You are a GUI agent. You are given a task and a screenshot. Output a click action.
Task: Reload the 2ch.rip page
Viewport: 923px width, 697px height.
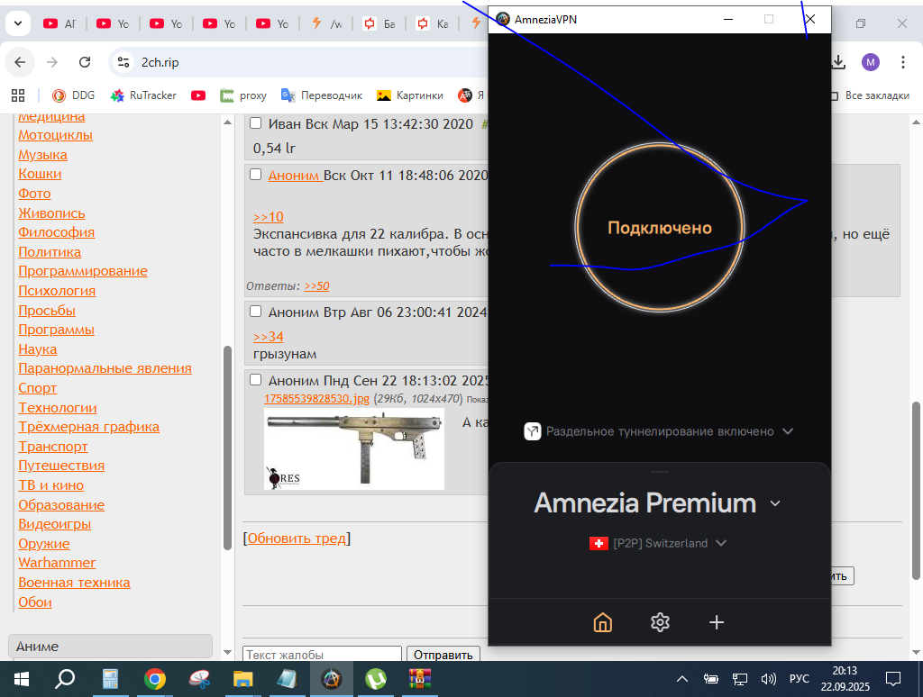coord(85,62)
